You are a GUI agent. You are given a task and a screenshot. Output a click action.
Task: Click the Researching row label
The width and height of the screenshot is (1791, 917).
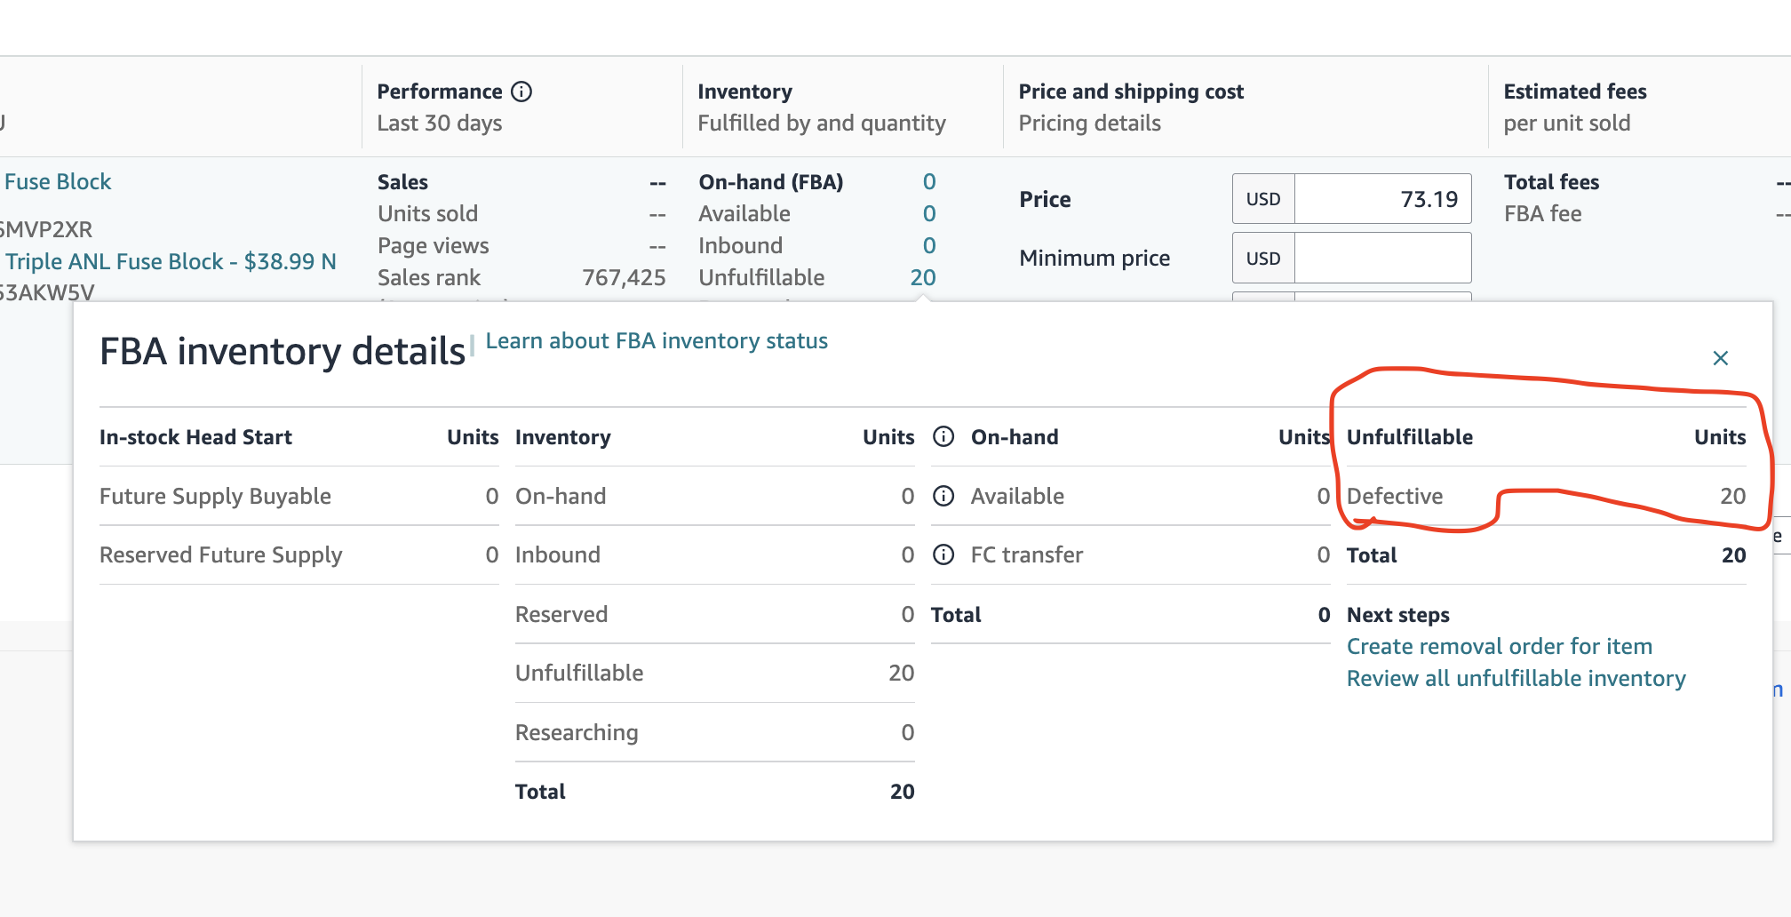click(x=577, y=732)
